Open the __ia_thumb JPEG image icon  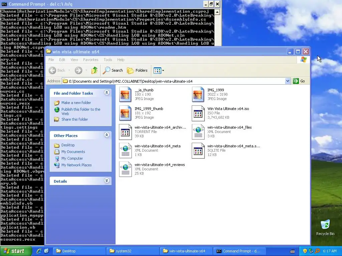pyautogui.click(x=126, y=94)
